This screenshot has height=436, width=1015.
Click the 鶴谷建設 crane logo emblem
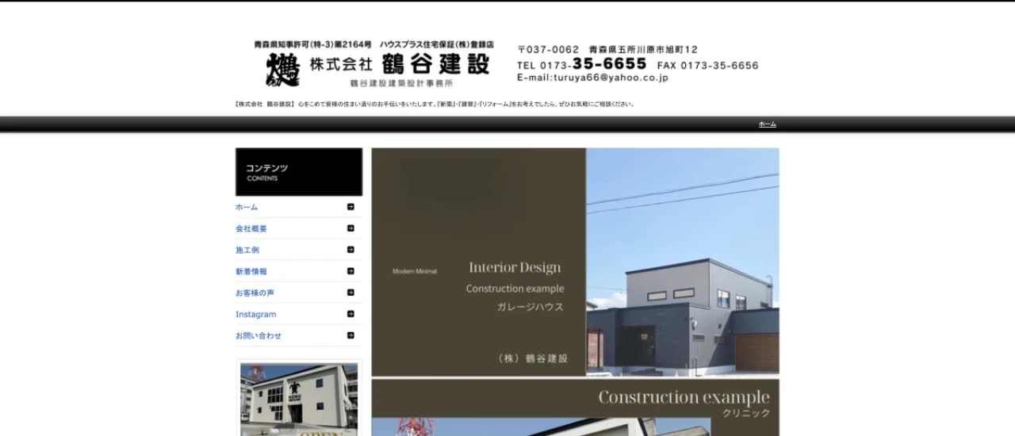coord(282,69)
